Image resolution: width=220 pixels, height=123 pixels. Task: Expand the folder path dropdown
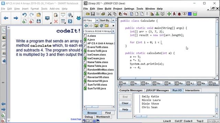pos(113,31)
